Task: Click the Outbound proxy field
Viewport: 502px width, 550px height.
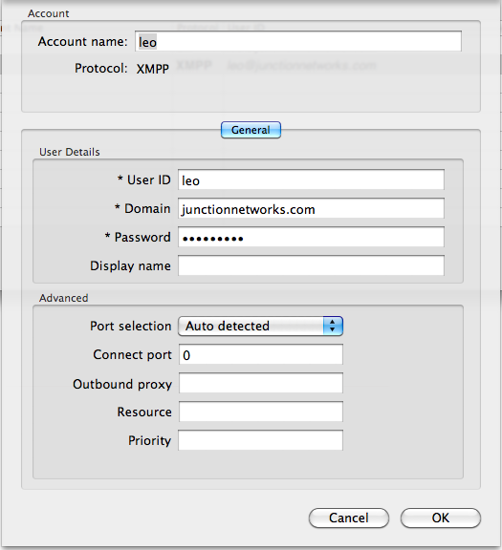Action: [x=261, y=383]
